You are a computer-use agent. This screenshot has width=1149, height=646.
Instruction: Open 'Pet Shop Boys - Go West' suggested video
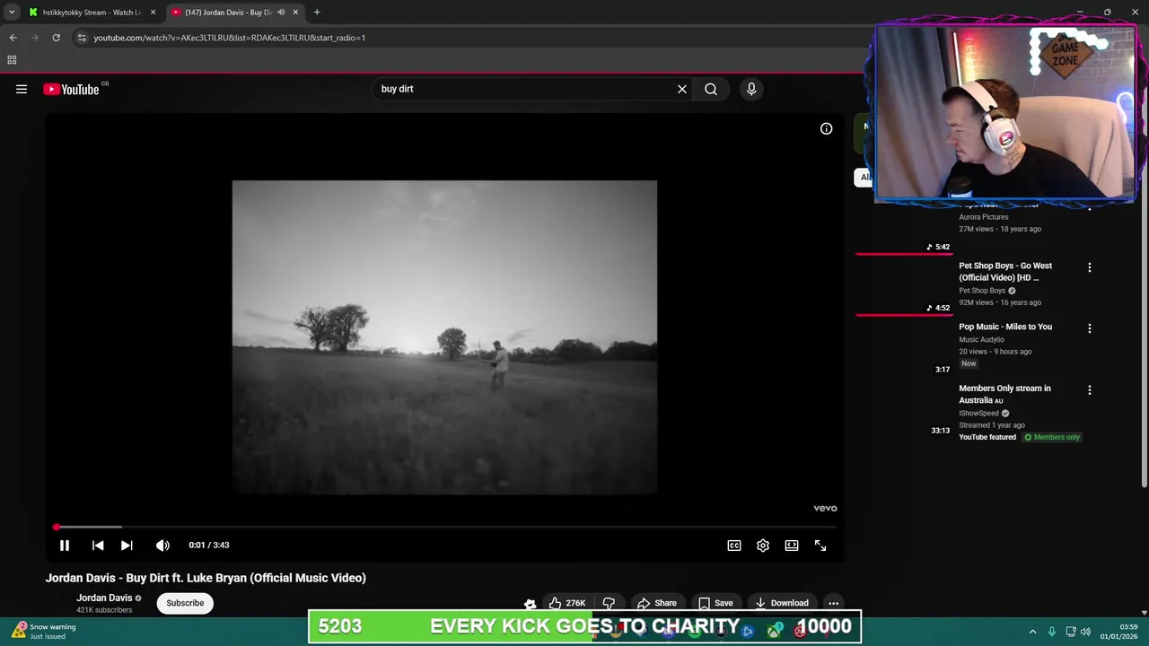[x=1005, y=272]
